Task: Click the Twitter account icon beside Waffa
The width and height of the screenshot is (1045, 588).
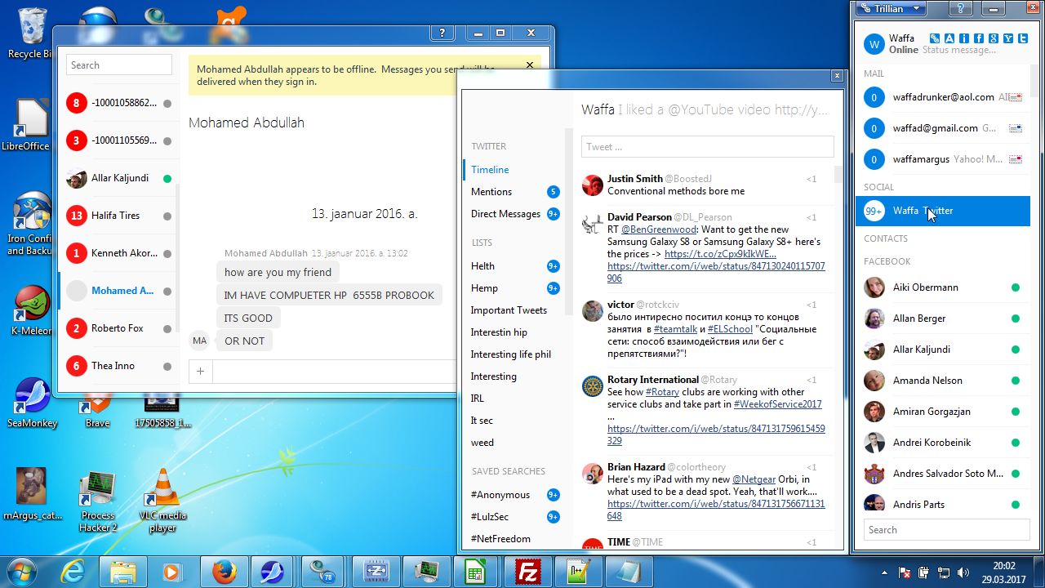Action: (1022, 38)
